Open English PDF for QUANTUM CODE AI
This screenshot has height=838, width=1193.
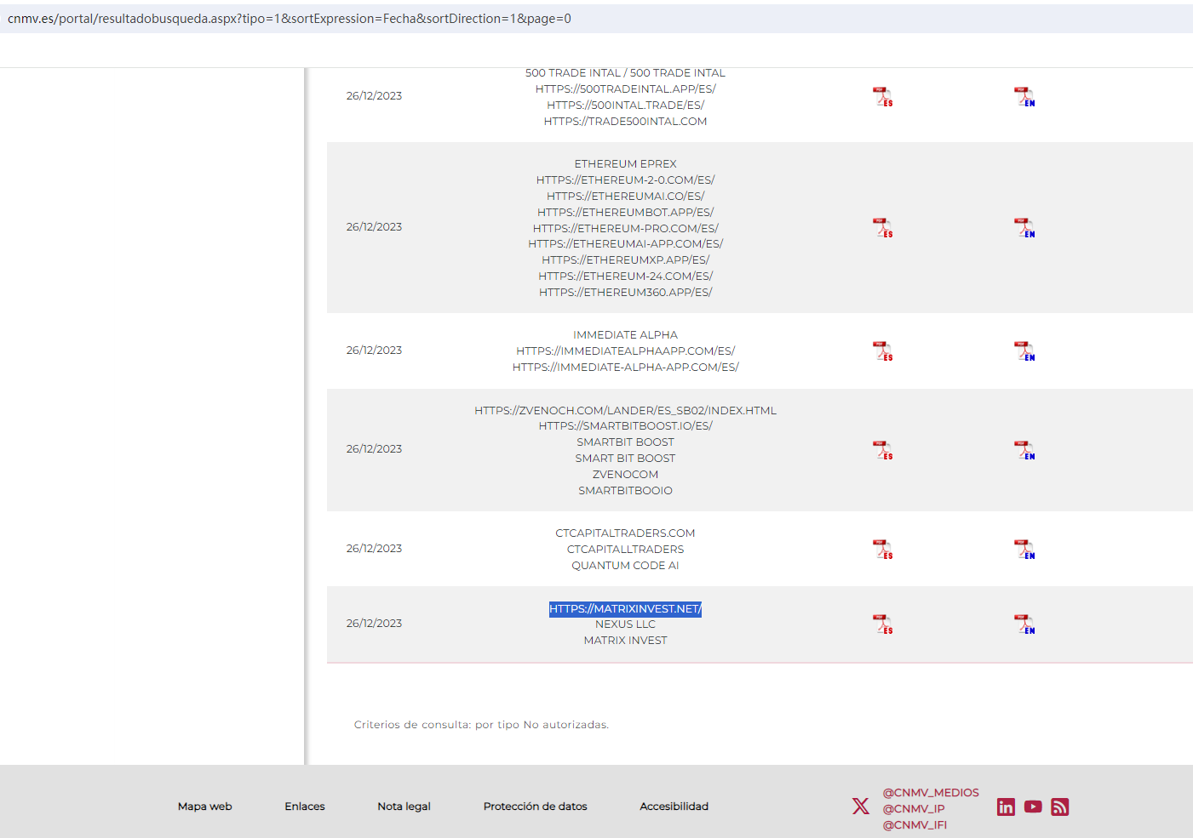(x=1024, y=550)
